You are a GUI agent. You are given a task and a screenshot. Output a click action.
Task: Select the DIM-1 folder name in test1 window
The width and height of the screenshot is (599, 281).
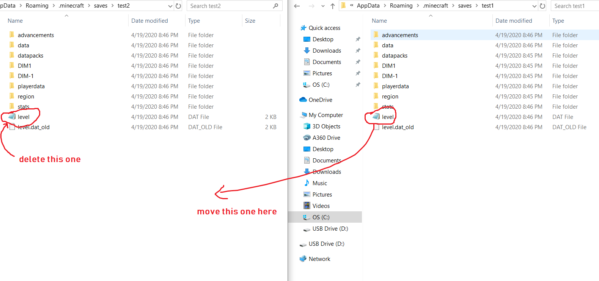tap(390, 76)
